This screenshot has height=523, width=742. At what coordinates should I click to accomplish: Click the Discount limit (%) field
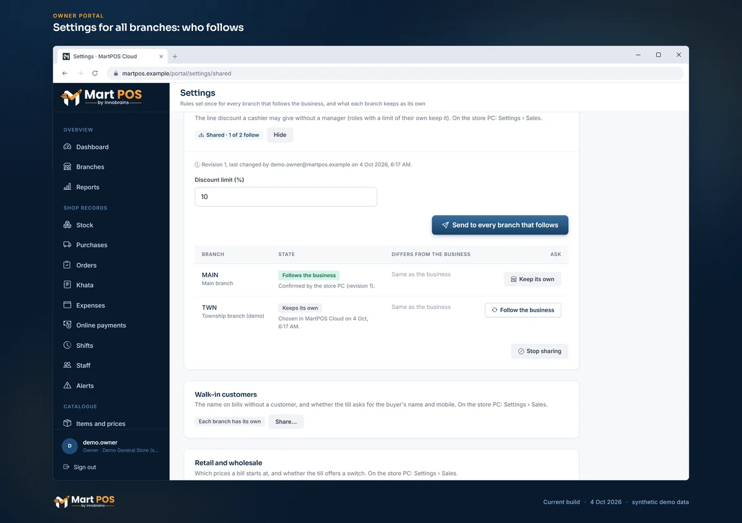pyautogui.click(x=286, y=197)
